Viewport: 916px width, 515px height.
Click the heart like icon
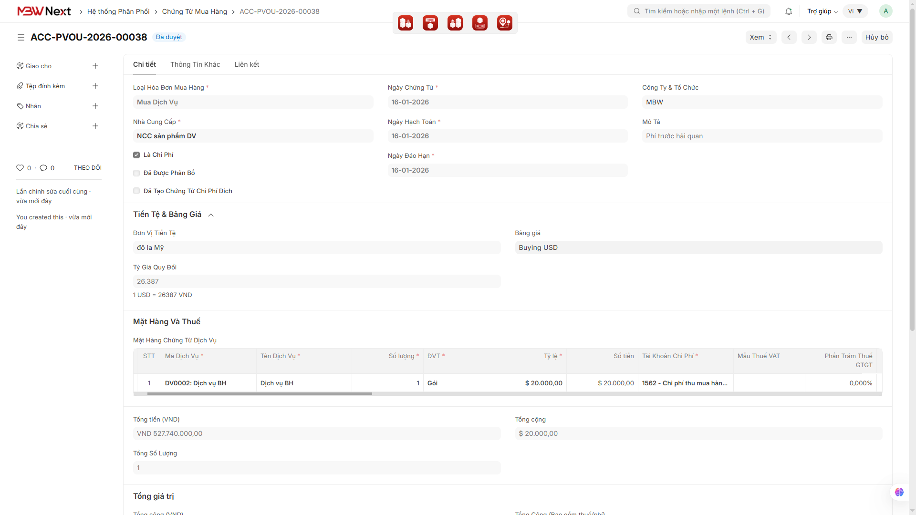click(x=20, y=168)
